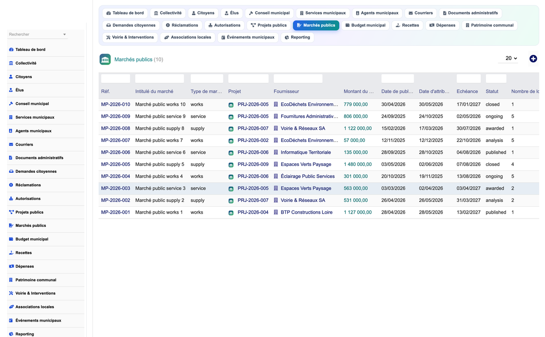Open project link PRJ-2026-004
This screenshot has width=545, height=337.
point(253,212)
